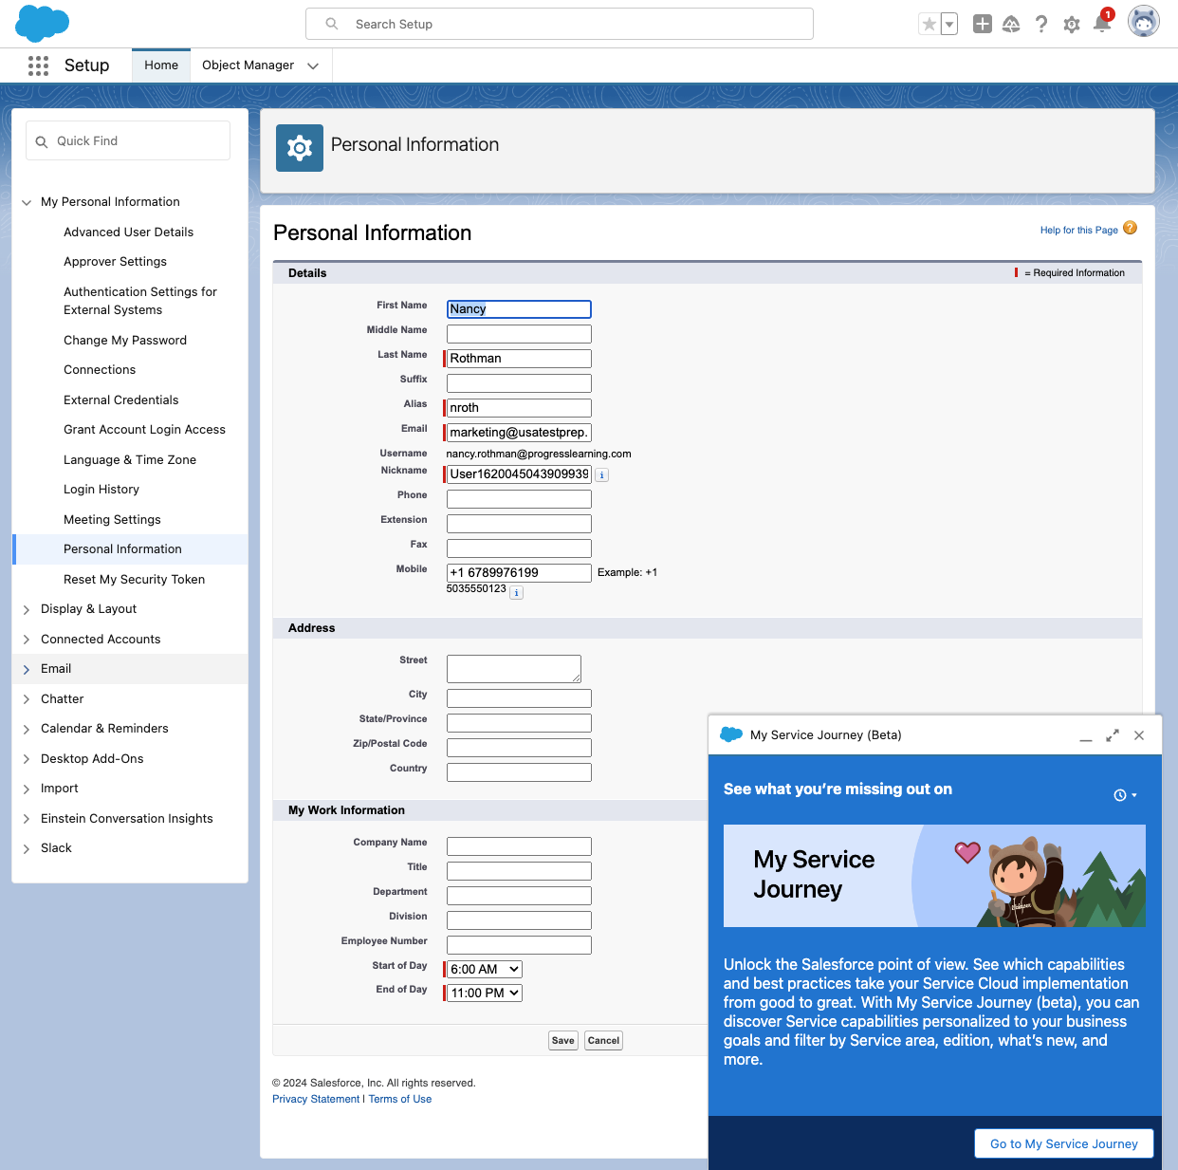Close the My Service Journey panel
The image size is (1178, 1170).
[x=1139, y=735]
